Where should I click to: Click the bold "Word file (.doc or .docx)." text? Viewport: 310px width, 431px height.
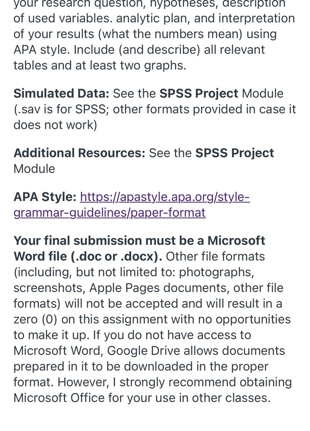click(x=88, y=257)
